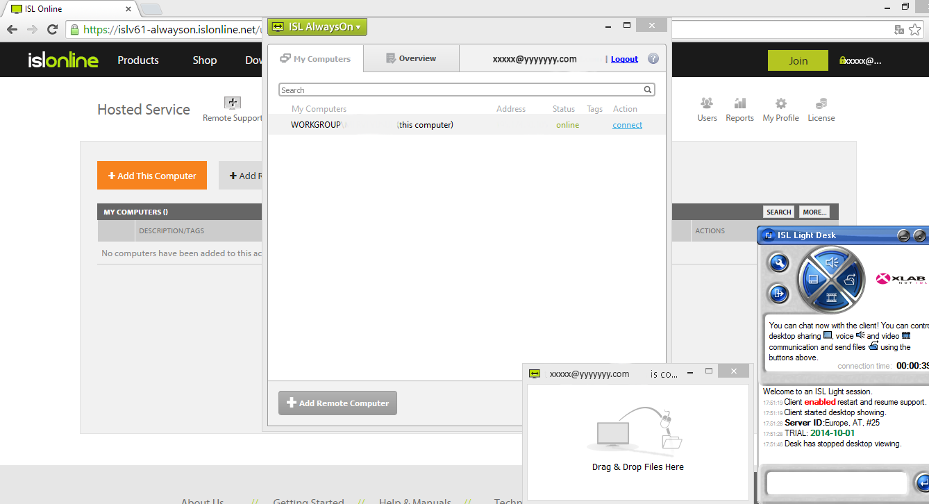This screenshot has width=929, height=504.
Task: Select the WORKGROUP (this computer) row
Action: coord(467,125)
